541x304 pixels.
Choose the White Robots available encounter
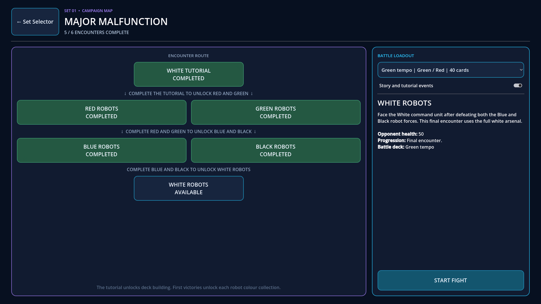pos(189,188)
